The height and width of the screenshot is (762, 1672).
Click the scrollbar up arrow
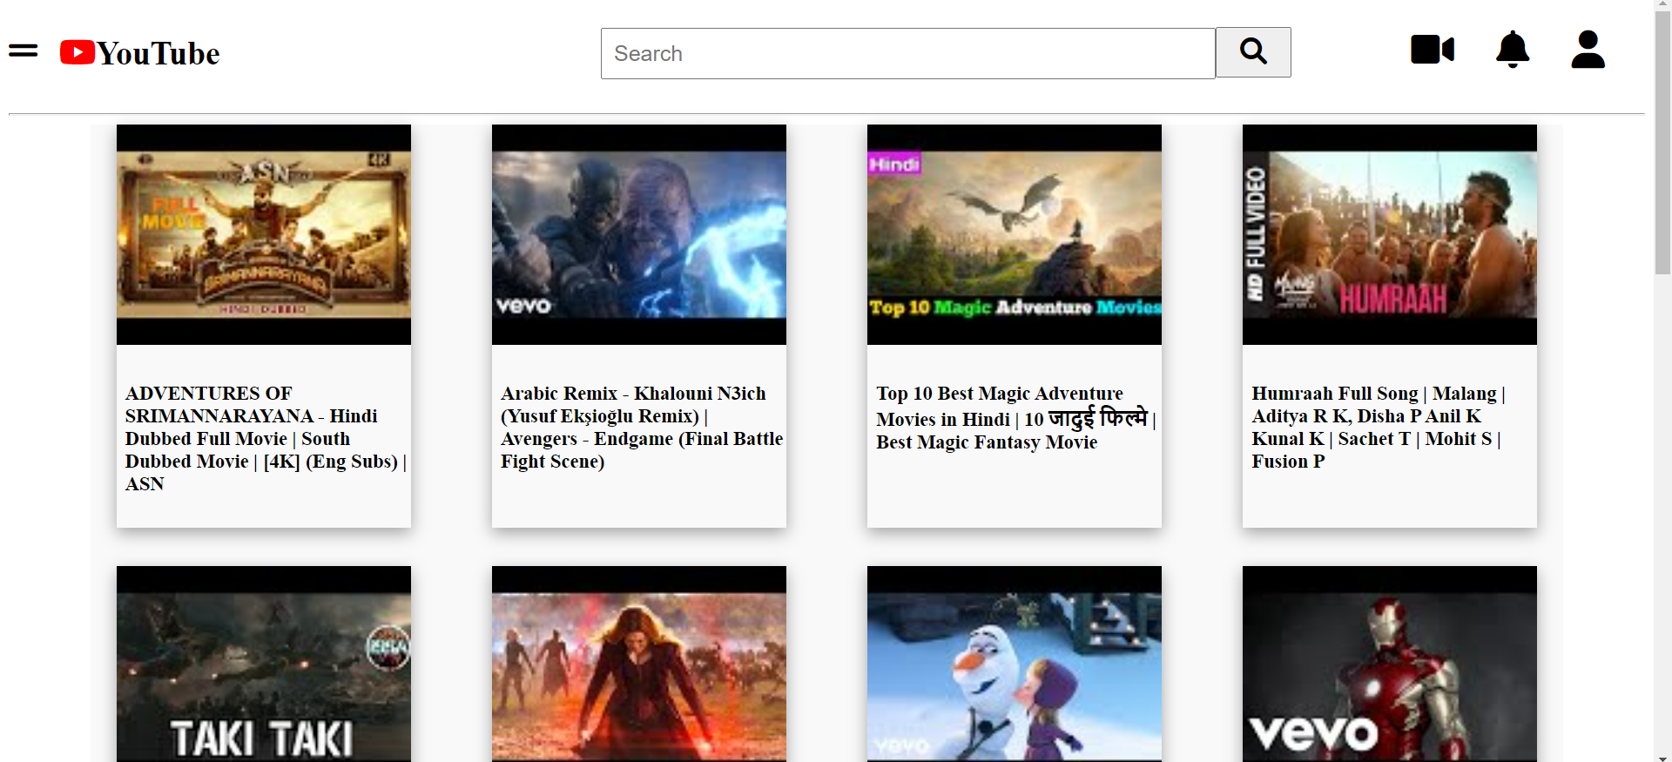tap(1663, 5)
